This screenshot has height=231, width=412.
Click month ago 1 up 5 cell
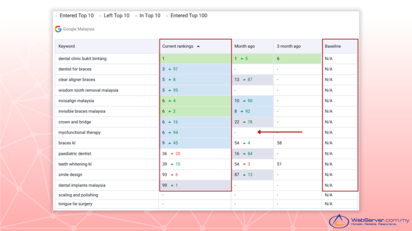tap(253, 59)
